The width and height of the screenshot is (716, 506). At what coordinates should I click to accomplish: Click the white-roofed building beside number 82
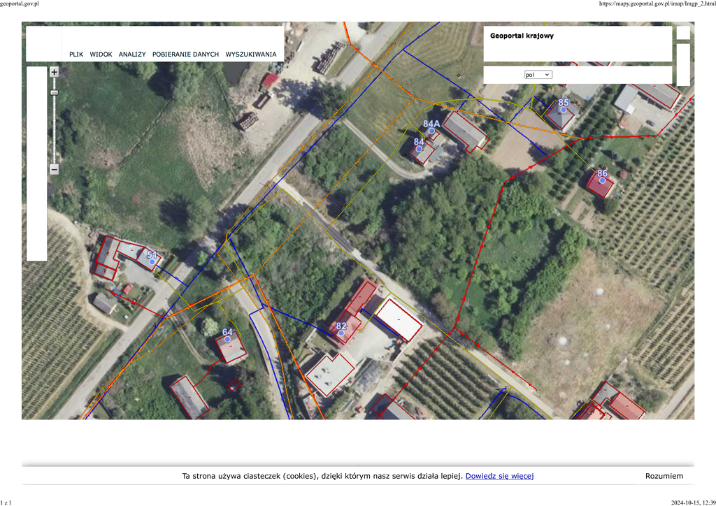click(x=399, y=319)
